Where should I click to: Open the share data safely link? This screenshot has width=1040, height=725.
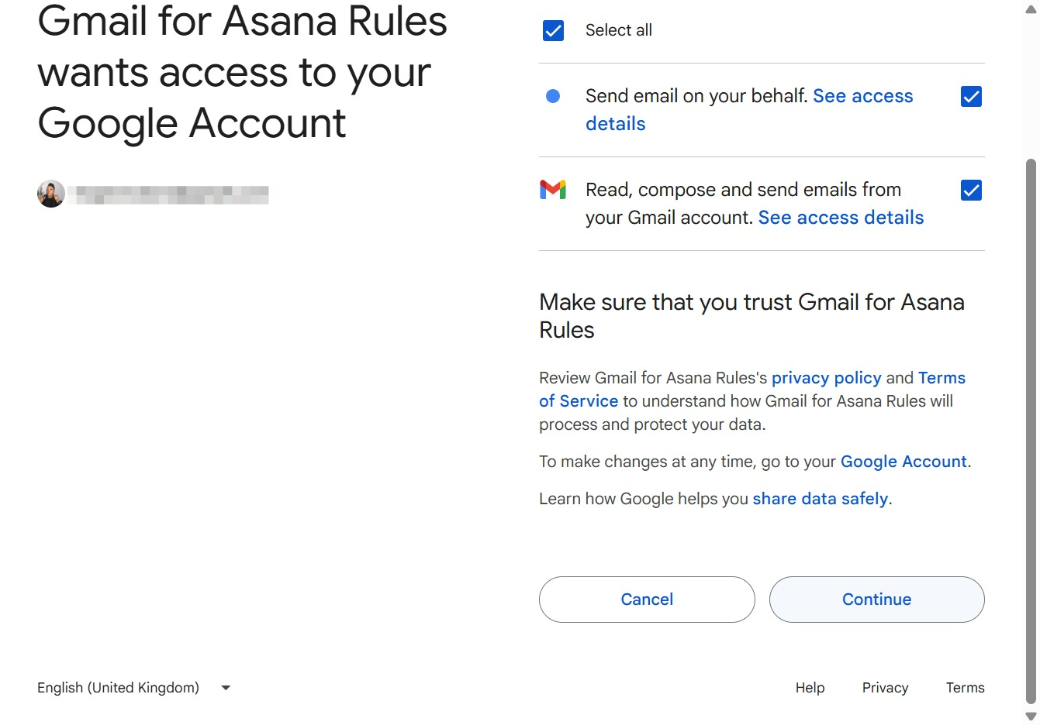pyautogui.click(x=820, y=499)
